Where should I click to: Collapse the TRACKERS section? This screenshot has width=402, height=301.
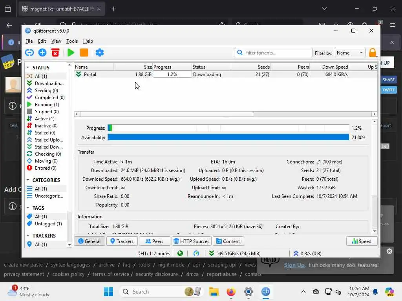pyautogui.click(x=28, y=236)
